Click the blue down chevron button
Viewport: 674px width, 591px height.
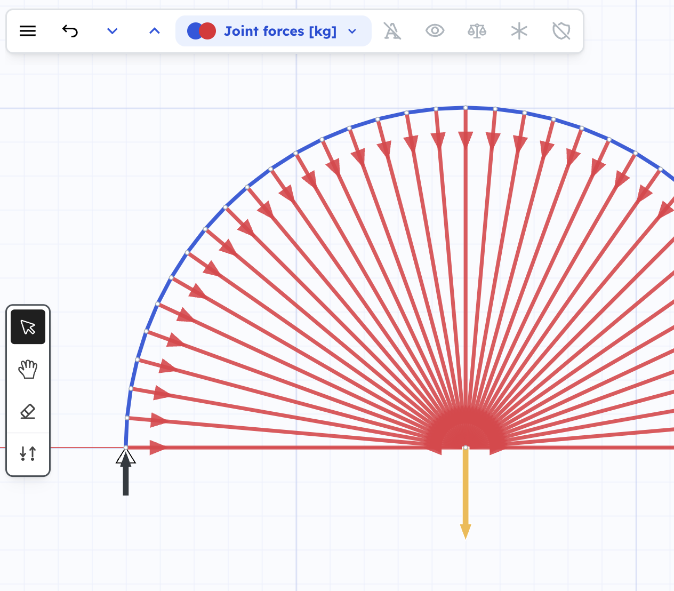(x=112, y=31)
